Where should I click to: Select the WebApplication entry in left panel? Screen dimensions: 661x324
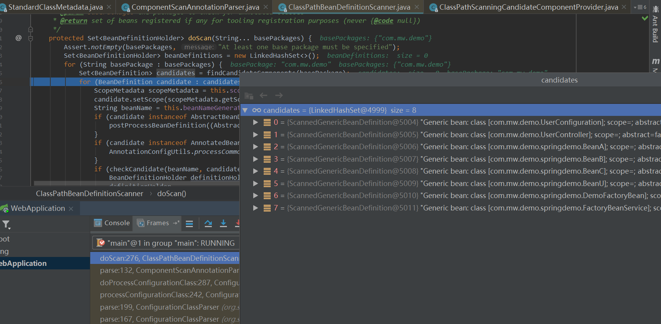click(x=45, y=263)
